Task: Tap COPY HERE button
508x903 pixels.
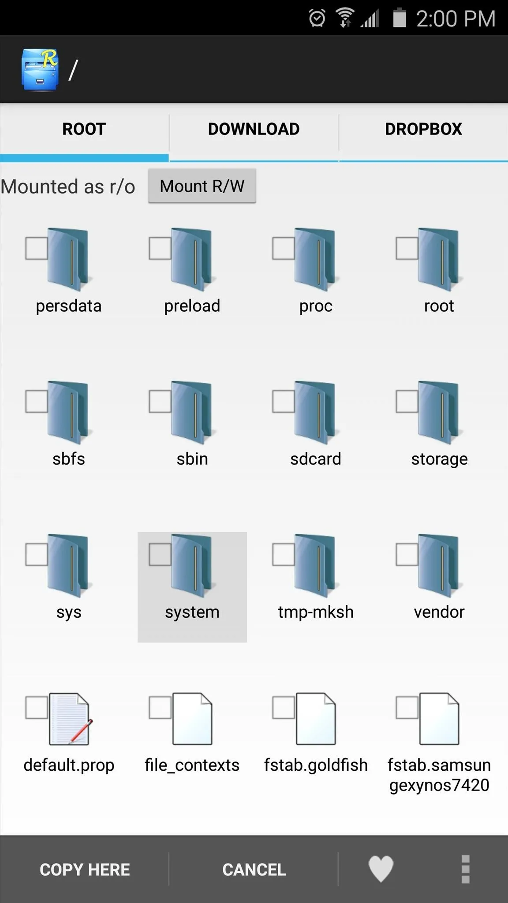Action: pyautogui.click(x=85, y=869)
